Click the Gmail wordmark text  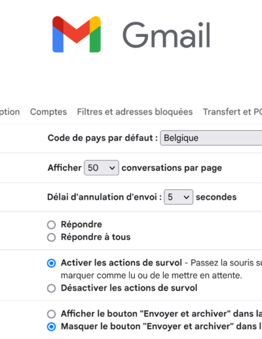pos(166,35)
